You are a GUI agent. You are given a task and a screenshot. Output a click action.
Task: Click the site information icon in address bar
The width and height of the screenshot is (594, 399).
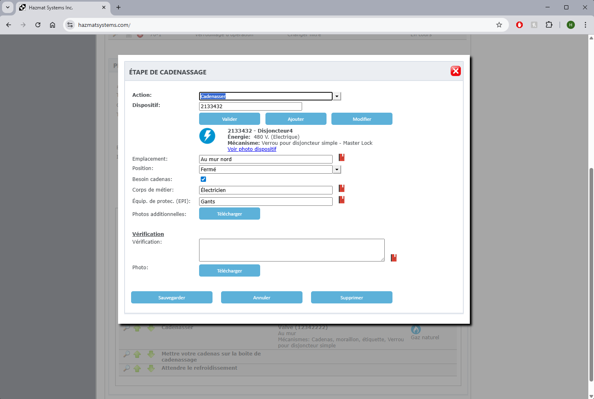70,25
